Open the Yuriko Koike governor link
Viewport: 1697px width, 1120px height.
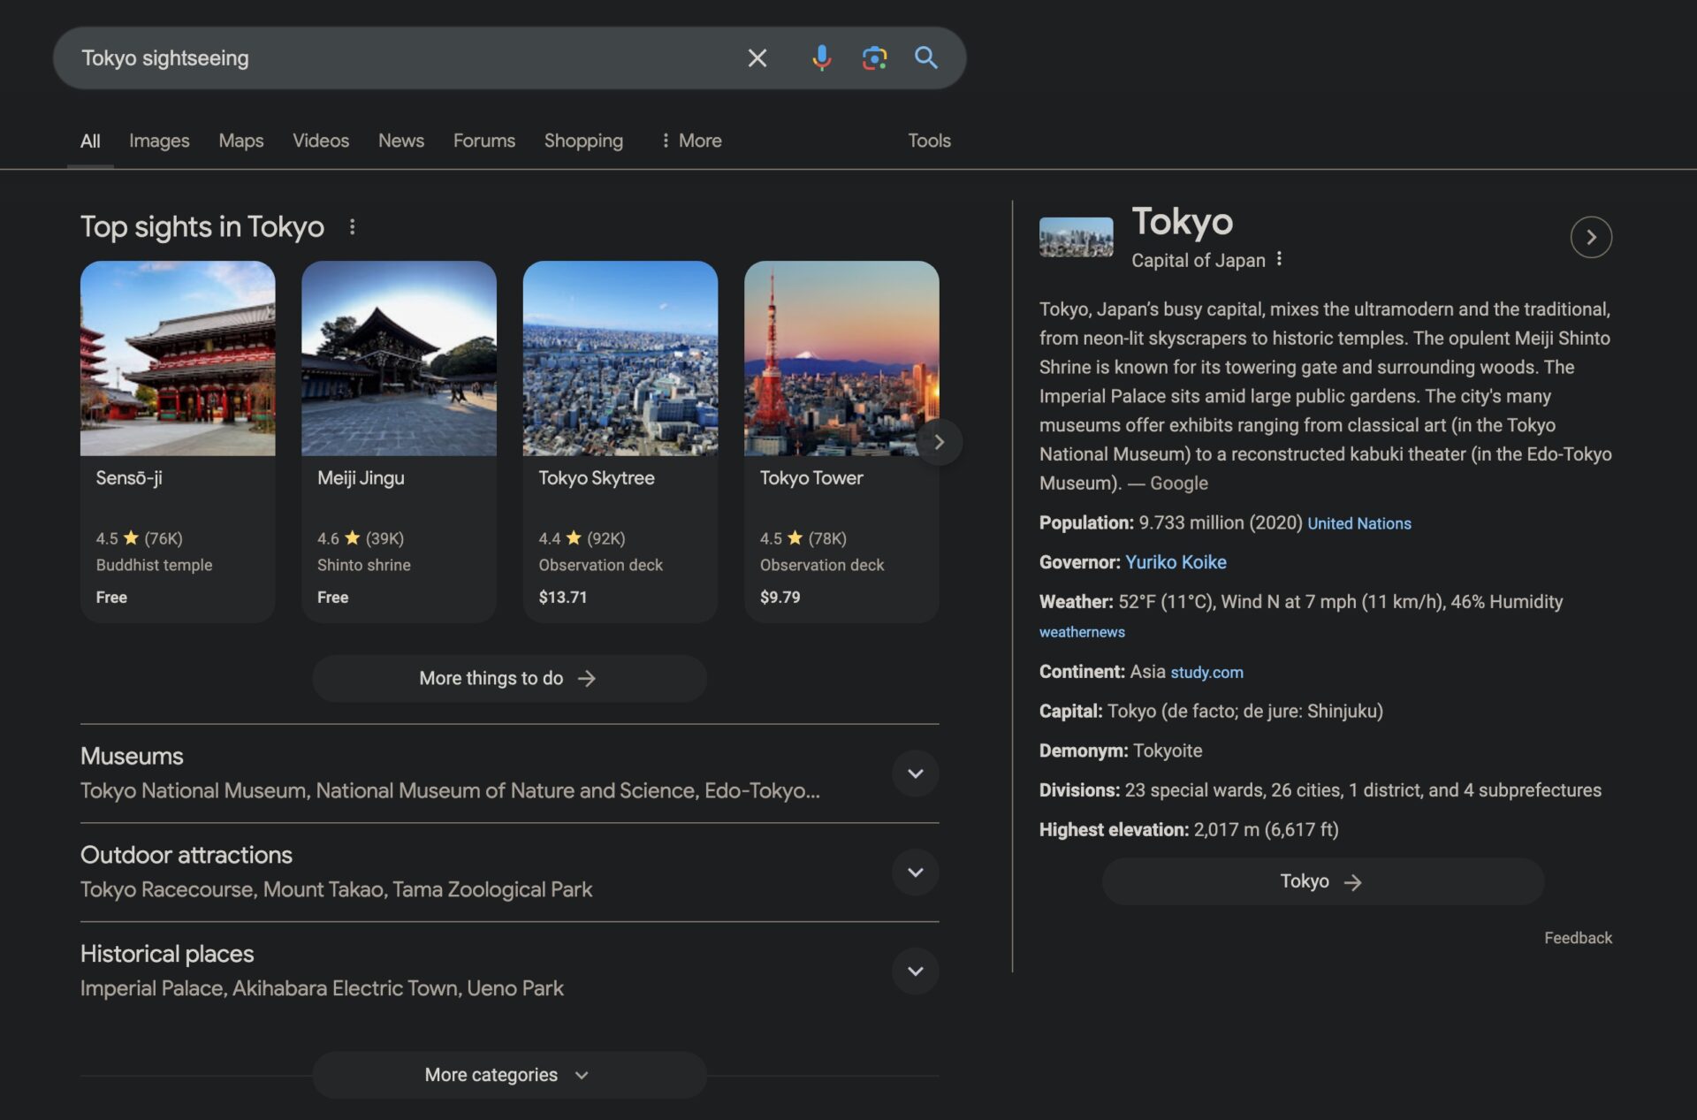[x=1176, y=562]
